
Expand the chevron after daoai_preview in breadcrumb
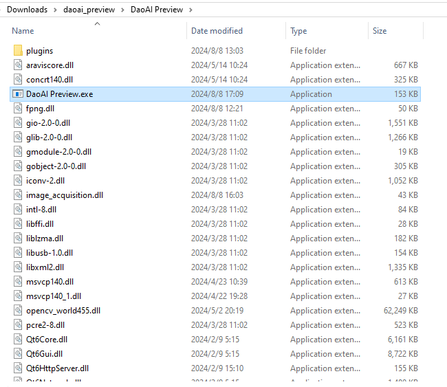tap(122, 10)
